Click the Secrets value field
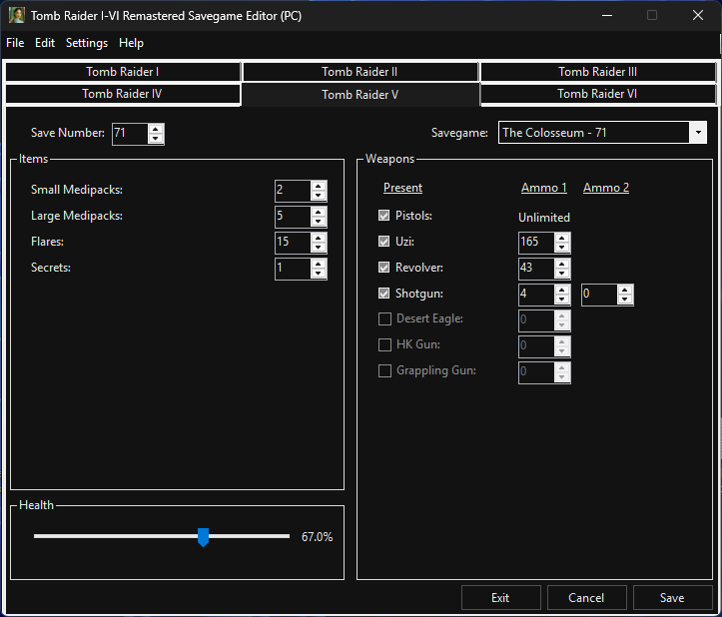This screenshot has height=617, width=722. pyautogui.click(x=293, y=269)
